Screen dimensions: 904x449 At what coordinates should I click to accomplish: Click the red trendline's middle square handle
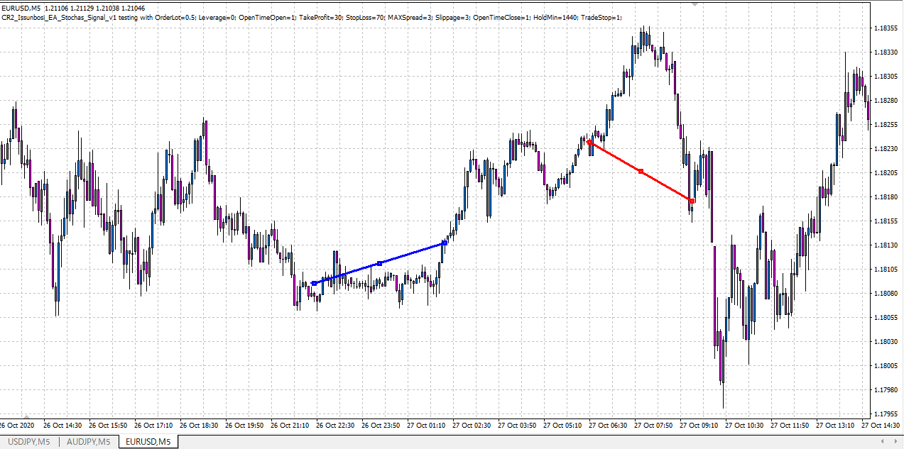(640, 170)
